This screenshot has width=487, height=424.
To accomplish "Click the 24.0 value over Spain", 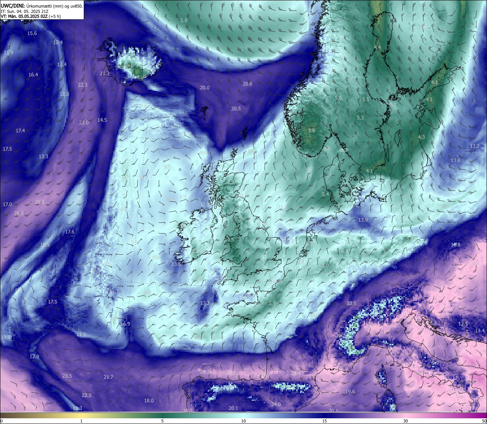I will [276, 405].
